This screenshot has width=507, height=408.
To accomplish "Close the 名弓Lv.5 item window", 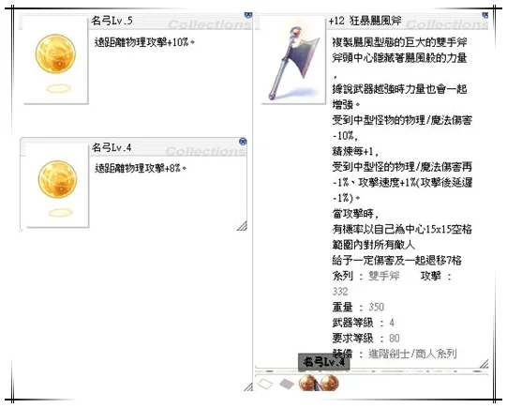I will pos(248,15).
